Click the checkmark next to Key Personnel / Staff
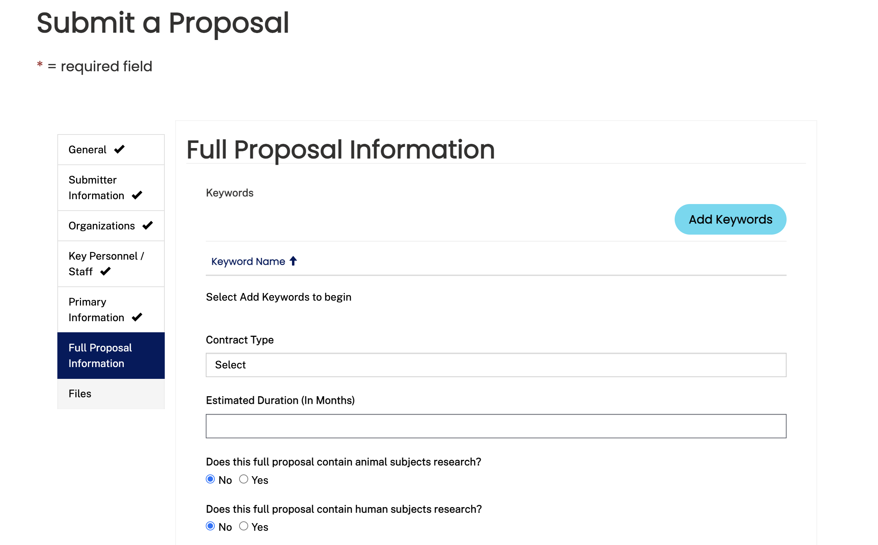Screen dimensions: 878x545 (105, 271)
